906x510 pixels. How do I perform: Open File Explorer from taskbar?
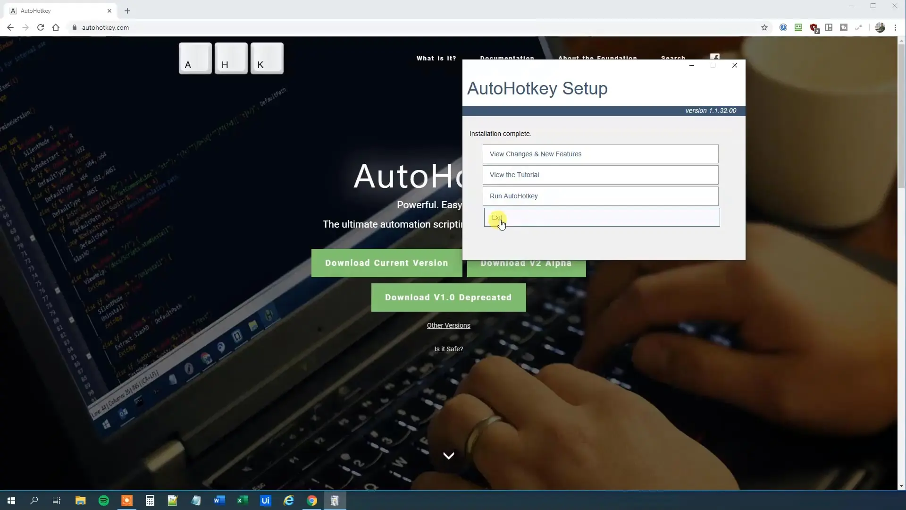pos(81,501)
